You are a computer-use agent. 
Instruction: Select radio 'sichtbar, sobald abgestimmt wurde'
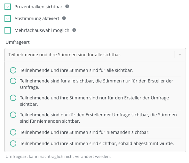pos(13,144)
